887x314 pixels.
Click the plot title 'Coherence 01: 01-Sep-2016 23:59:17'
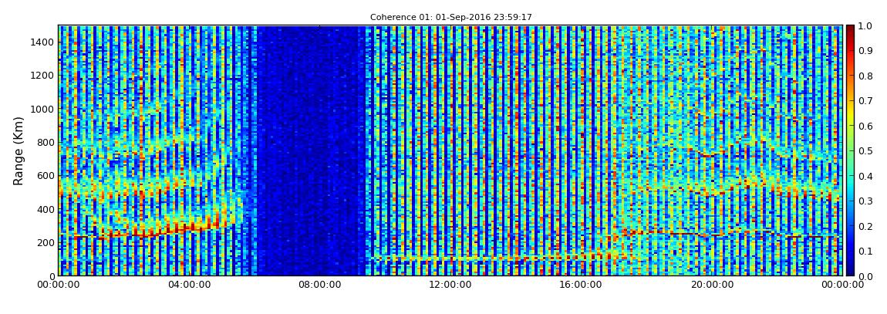click(x=451, y=18)
